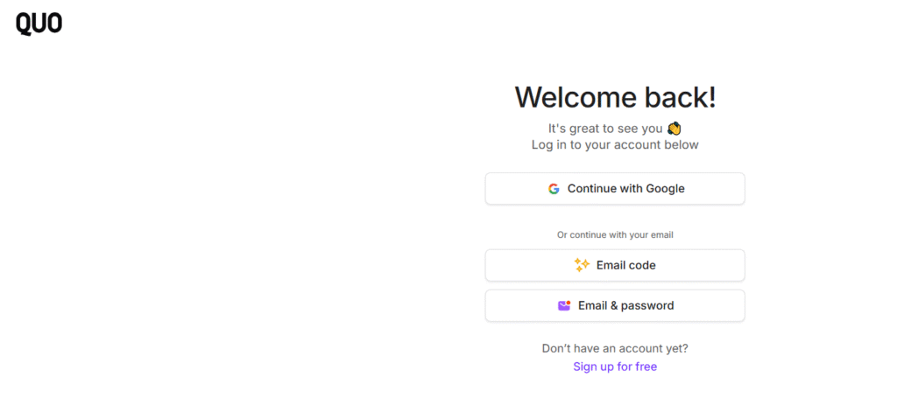The image size is (897, 405).
Task: Click the QUO logo
Action: (x=39, y=24)
